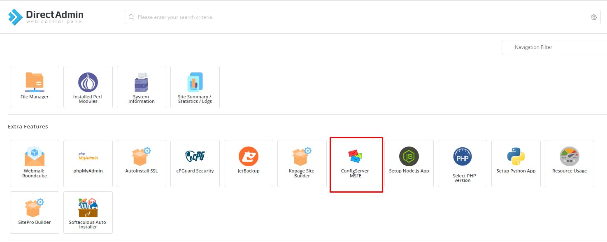This screenshot has height=242, width=607.
Task: Click the SitePro Builder label
Action: pos(35,222)
